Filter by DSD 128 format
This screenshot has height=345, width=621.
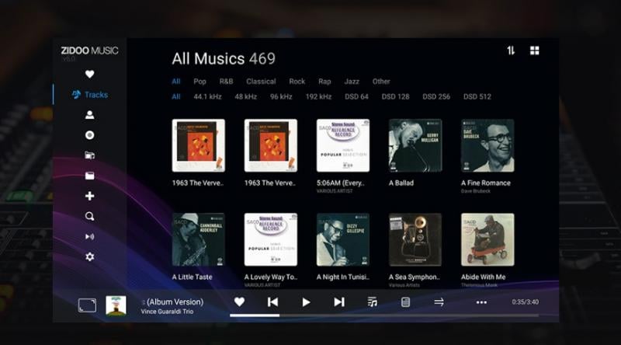[x=395, y=97]
